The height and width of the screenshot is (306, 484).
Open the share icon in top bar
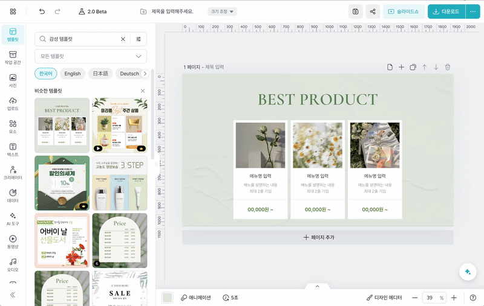coord(372,11)
